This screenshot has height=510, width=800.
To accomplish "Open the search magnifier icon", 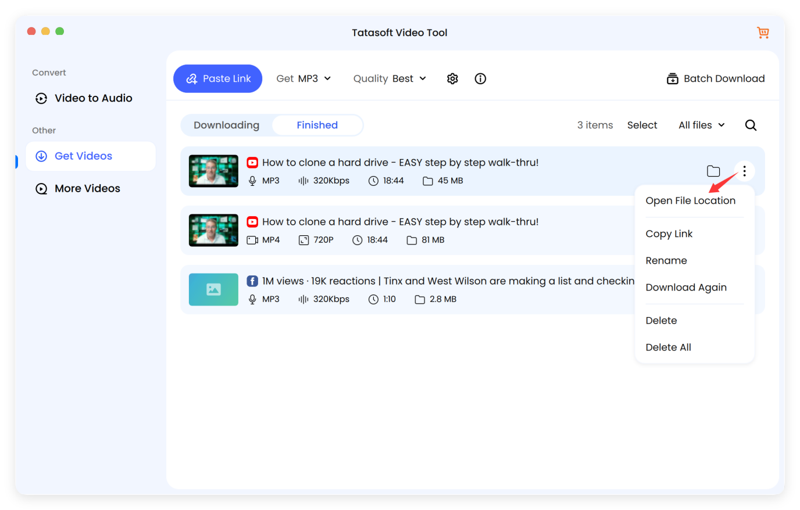I will 751,125.
